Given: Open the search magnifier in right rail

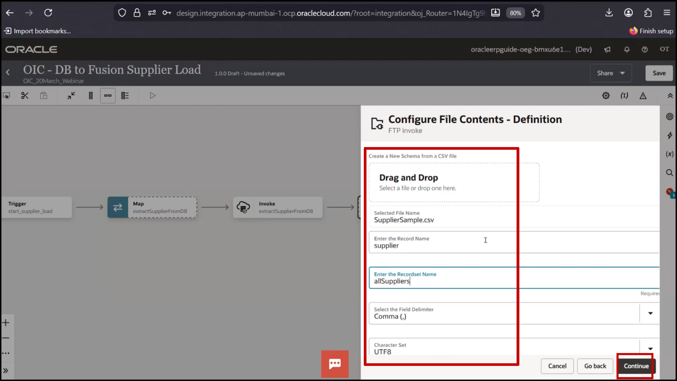Looking at the screenshot, I should [x=670, y=173].
